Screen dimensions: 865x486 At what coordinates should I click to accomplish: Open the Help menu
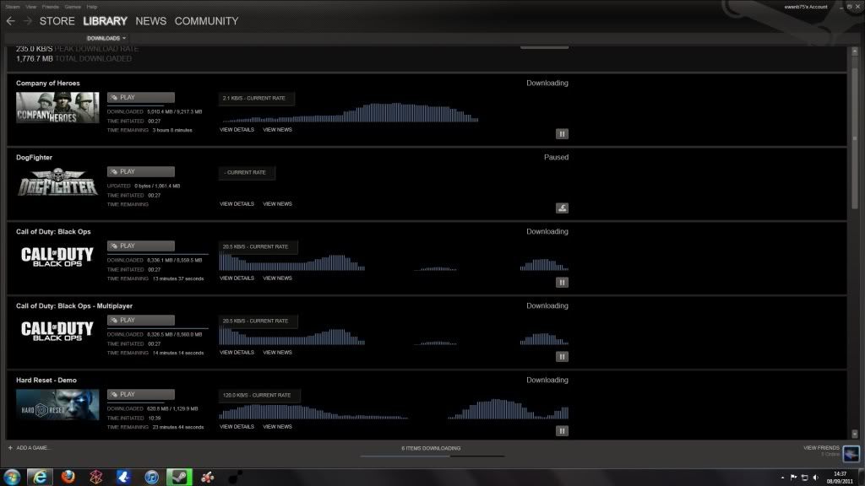click(92, 7)
